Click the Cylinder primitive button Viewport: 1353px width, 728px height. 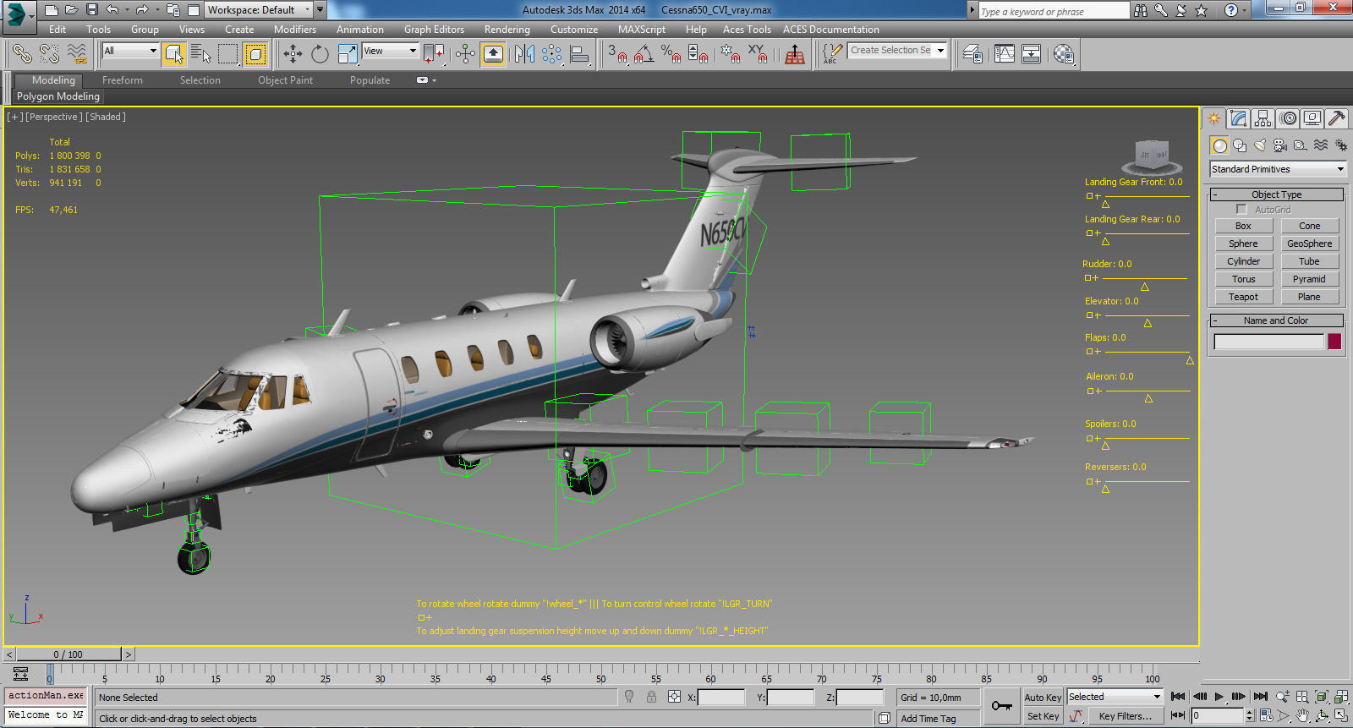(1243, 261)
